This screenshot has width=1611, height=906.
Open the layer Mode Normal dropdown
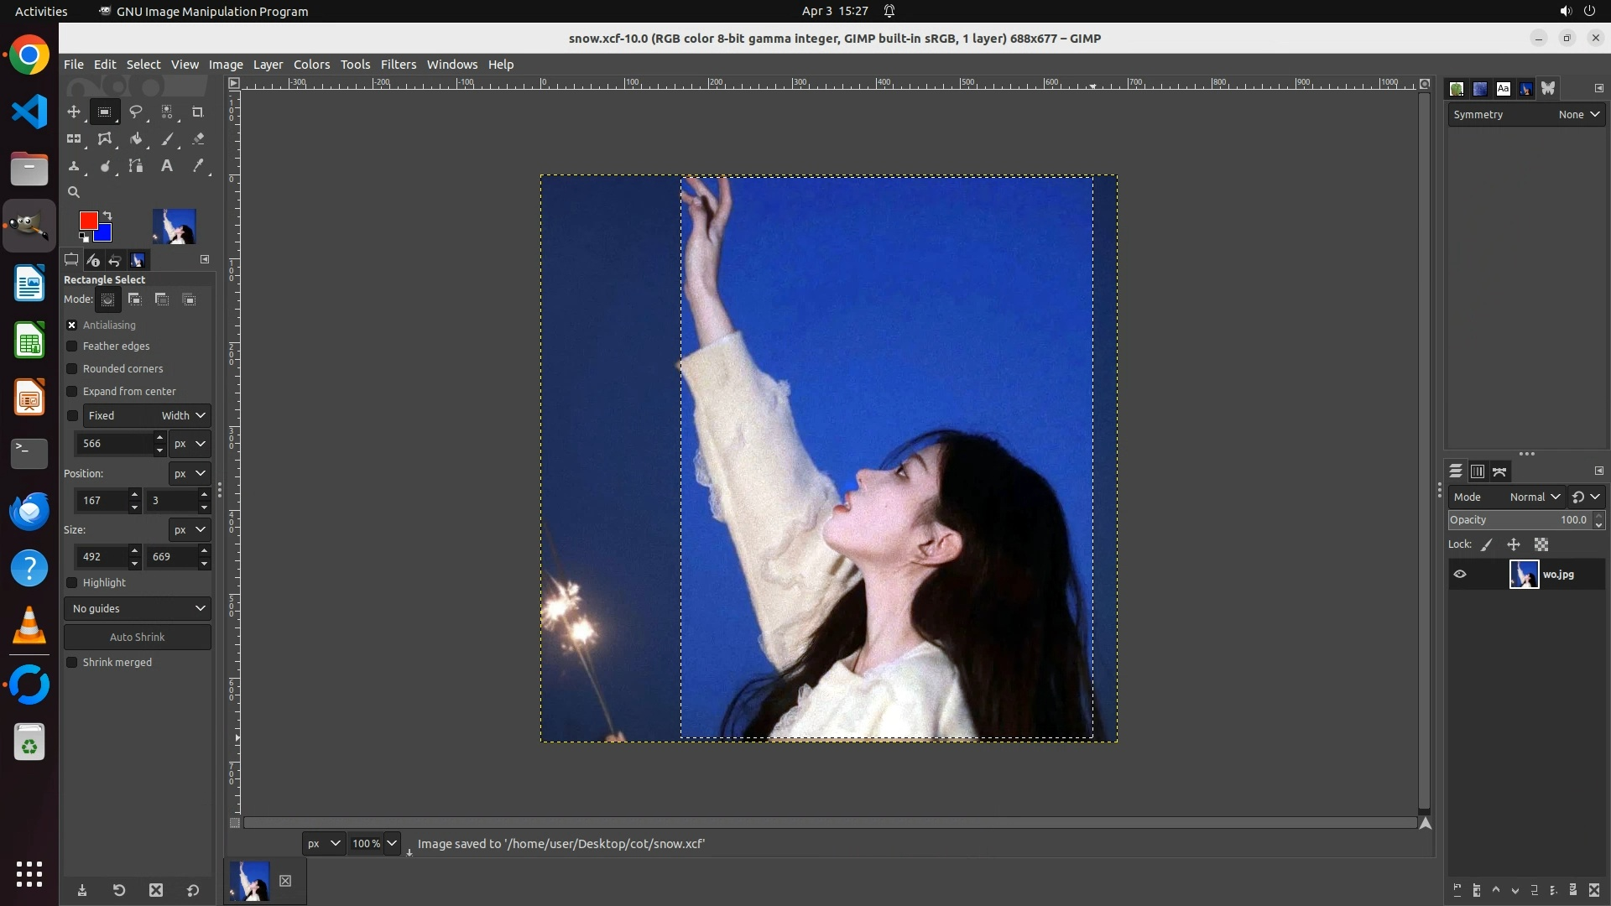coord(1534,497)
